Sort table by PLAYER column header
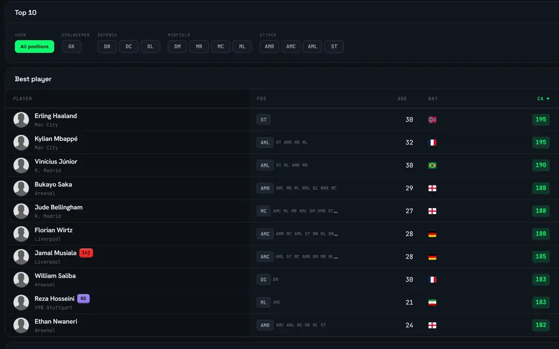Screen dimensions: 559x349 (23, 99)
